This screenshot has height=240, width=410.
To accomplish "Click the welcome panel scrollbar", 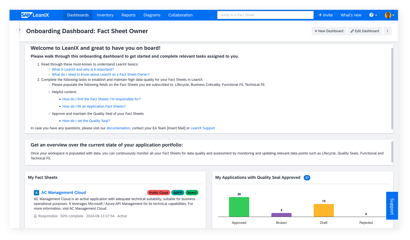I will [392, 88].
